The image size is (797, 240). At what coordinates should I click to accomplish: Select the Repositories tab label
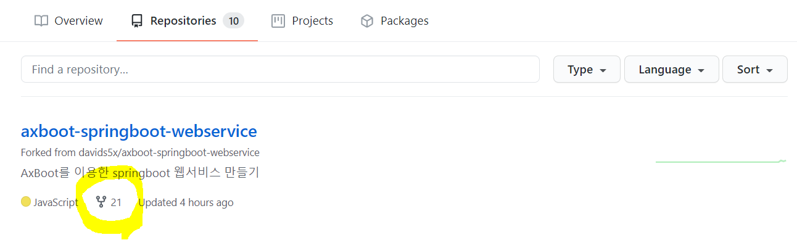click(183, 21)
